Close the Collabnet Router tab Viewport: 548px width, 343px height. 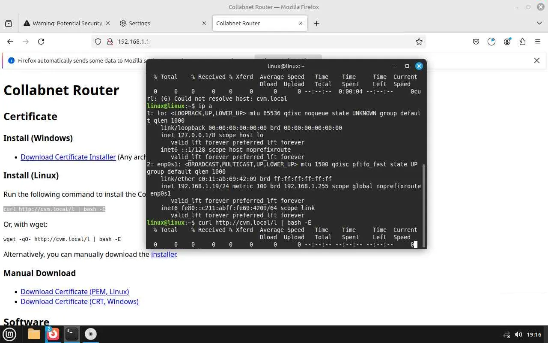point(301,23)
